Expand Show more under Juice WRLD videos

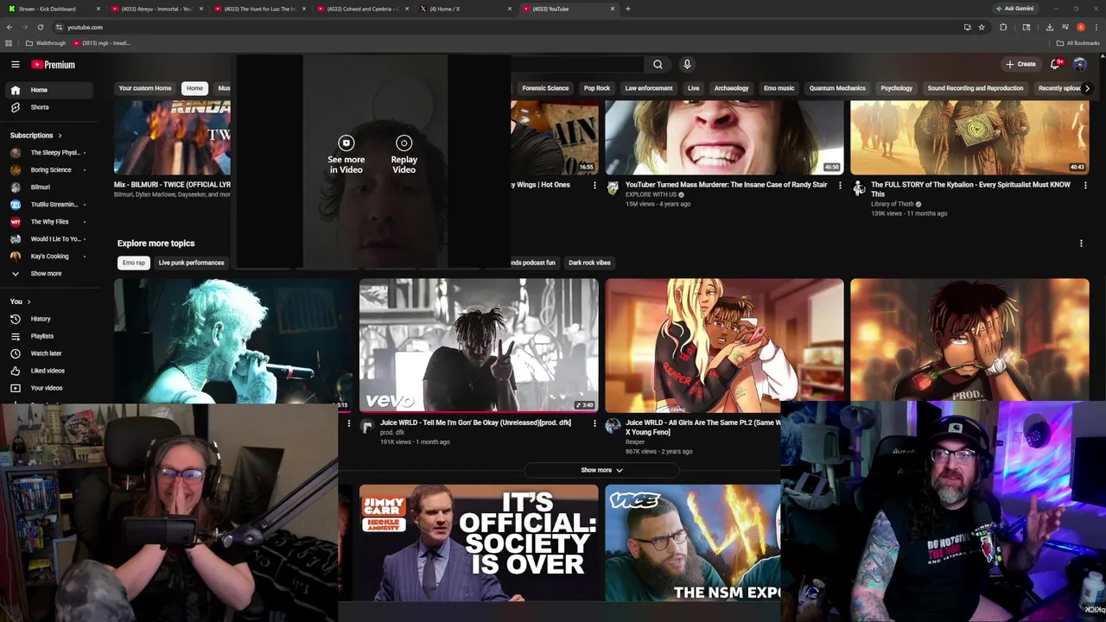click(x=601, y=470)
